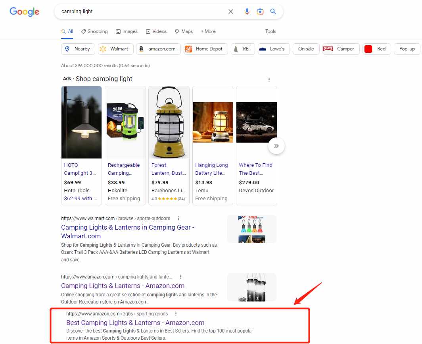422x344 pixels.
Task: Open the HOTO Camplight 3... ad link
Action: [80, 169]
